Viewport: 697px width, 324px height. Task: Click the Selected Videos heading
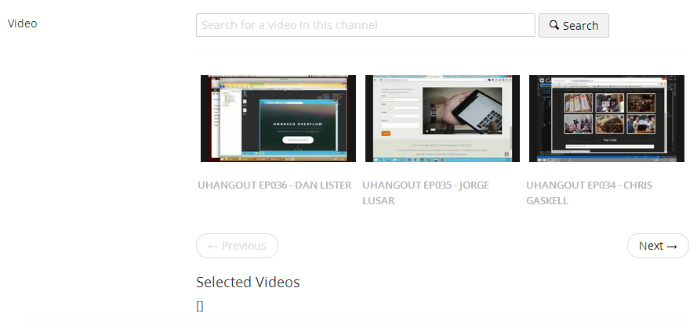coord(248,282)
